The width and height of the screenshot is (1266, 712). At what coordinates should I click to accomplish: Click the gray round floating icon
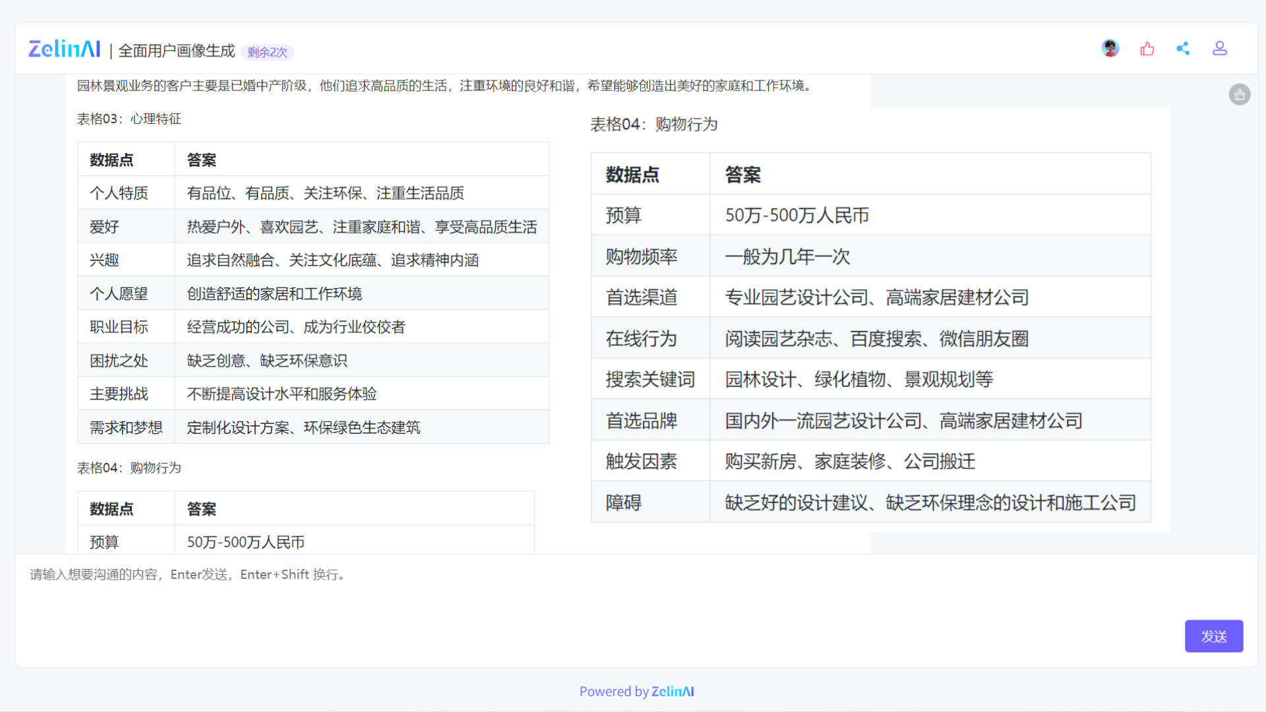tap(1240, 94)
